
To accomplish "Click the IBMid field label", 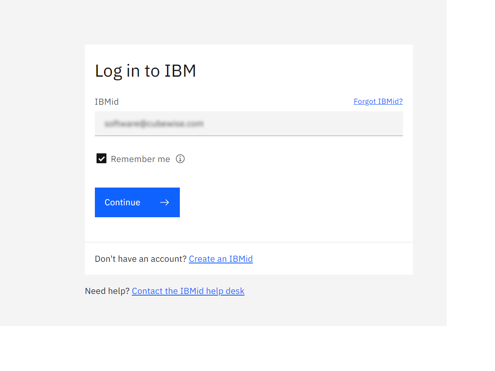I will 107,102.
